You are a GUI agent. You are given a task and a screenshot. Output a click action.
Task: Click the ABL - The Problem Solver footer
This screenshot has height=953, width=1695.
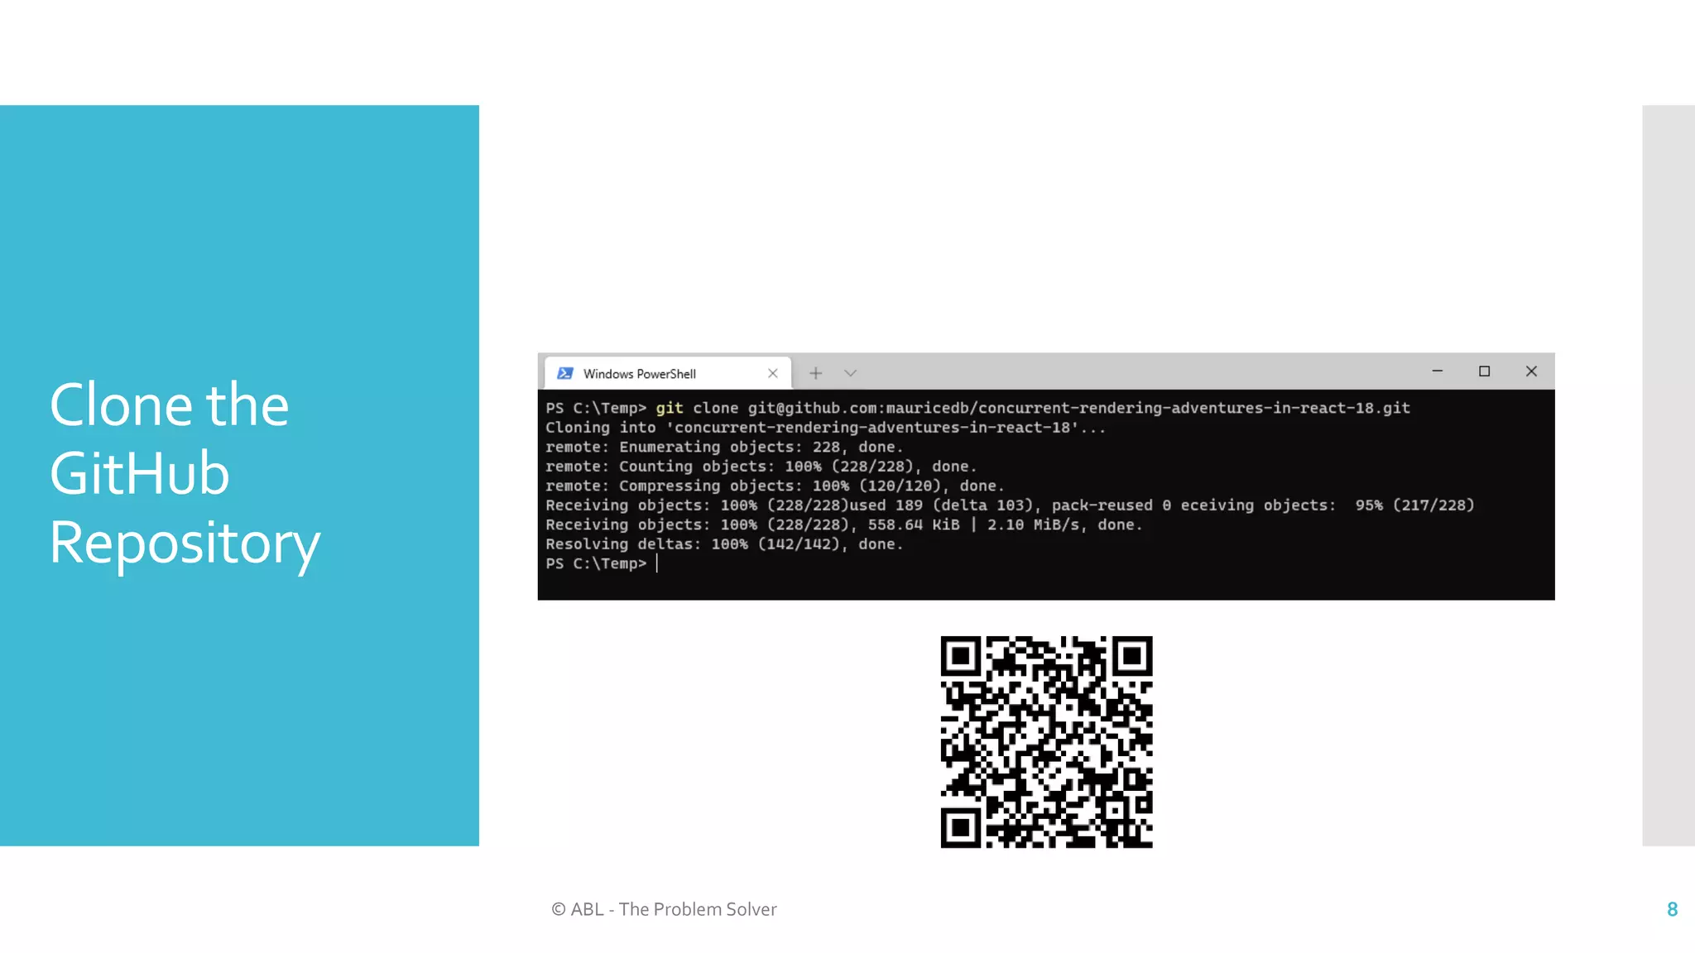coord(664,909)
